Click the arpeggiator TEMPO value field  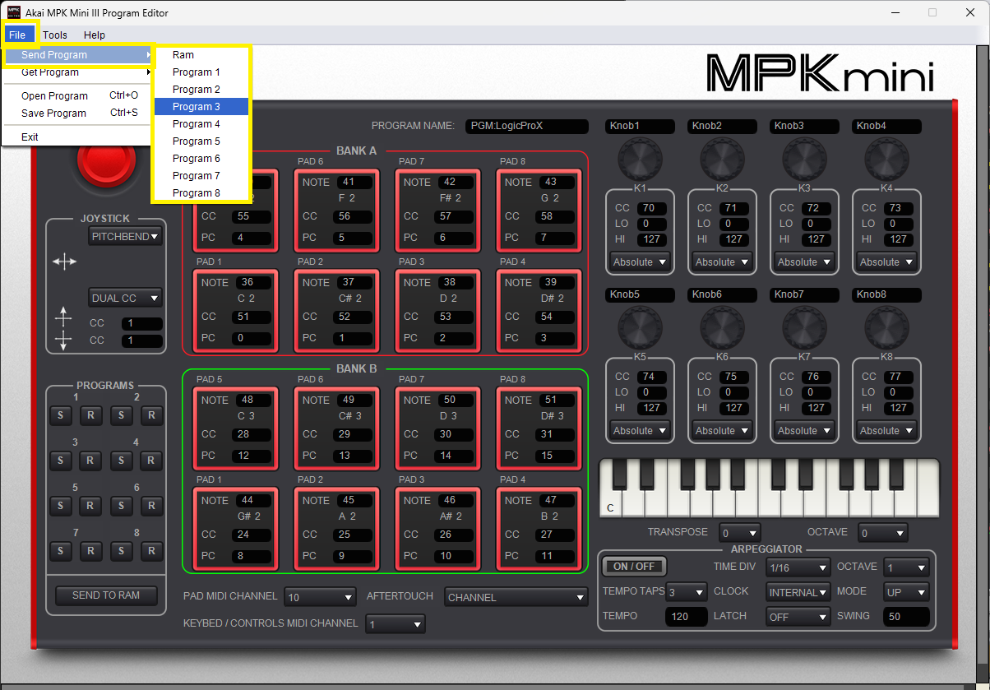pyautogui.click(x=686, y=616)
